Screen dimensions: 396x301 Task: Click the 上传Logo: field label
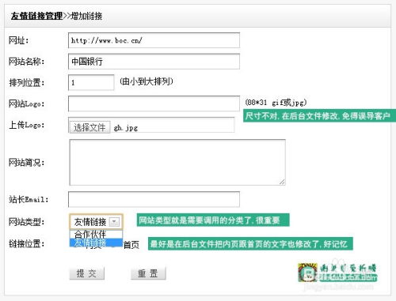point(26,125)
